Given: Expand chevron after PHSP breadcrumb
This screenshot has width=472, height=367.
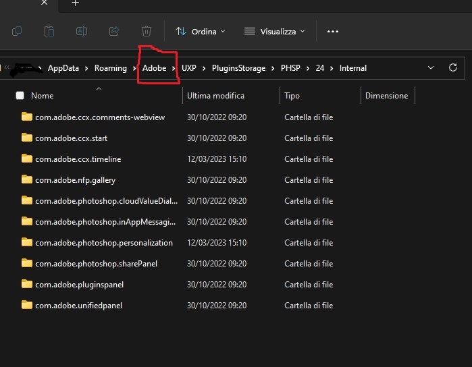Looking at the screenshot, I should click(308, 69).
